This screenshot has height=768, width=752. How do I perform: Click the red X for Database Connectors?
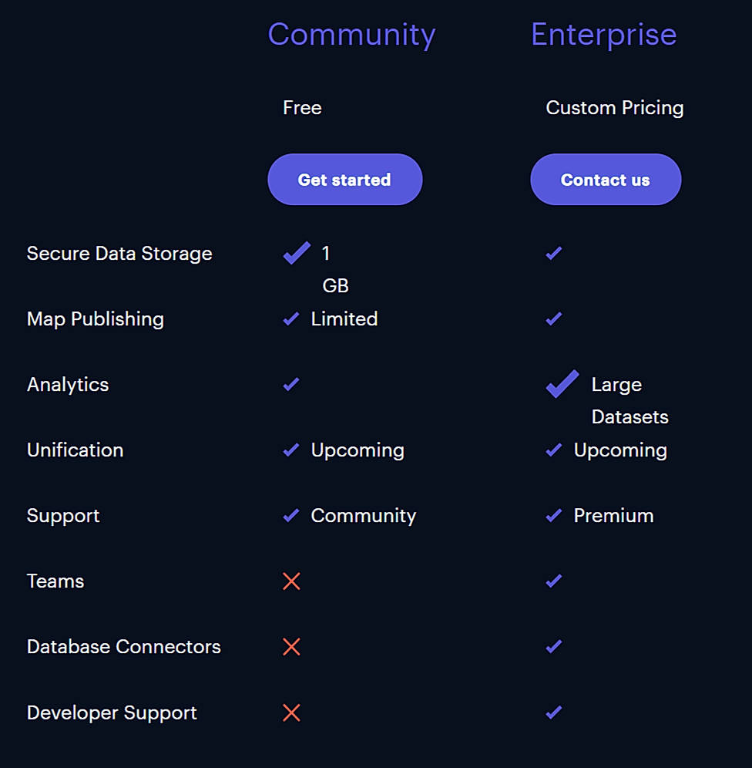coord(291,647)
